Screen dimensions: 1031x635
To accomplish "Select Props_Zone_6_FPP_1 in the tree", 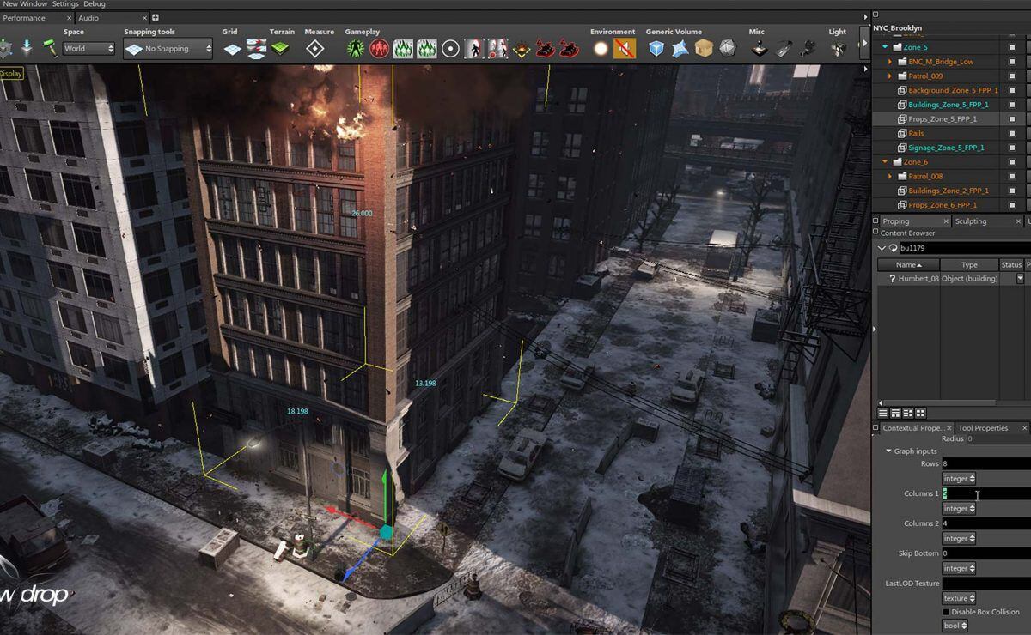I will pyautogui.click(x=943, y=205).
